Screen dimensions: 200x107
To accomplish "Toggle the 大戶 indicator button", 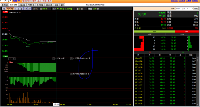I will click(8, 9).
